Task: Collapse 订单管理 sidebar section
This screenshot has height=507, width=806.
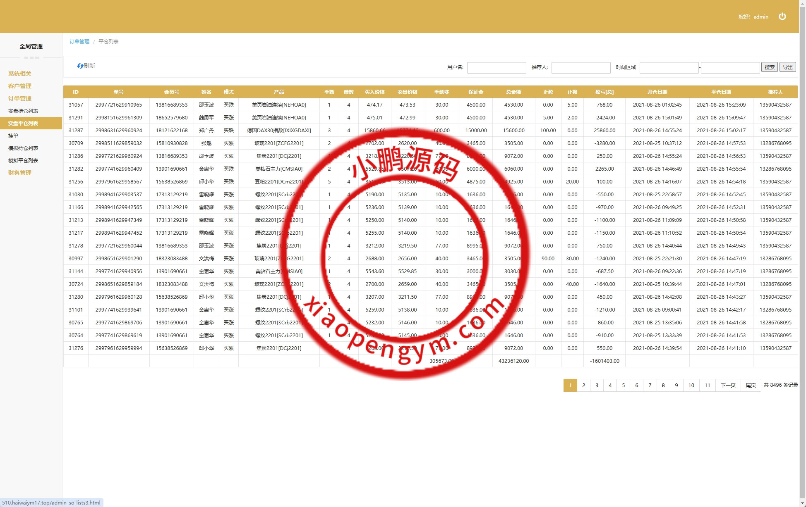Action: [x=20, y=98]
